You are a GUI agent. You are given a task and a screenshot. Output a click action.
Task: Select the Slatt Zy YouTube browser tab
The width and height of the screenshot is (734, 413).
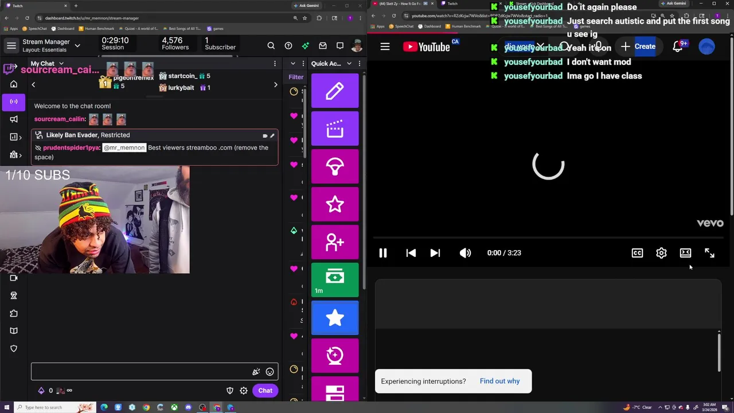pos(401,4)
